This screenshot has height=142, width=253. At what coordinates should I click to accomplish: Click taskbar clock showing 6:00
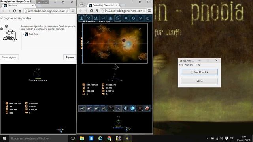(x=244, y=138)
